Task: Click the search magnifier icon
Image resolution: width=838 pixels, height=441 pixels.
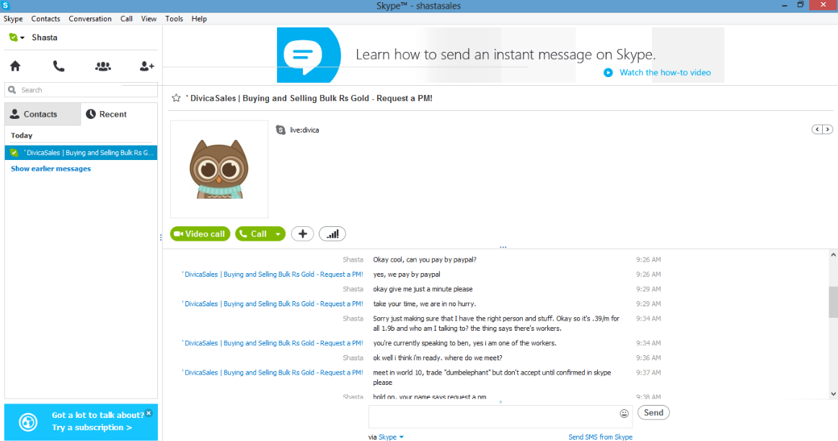Action: click(x=12, y=89)
